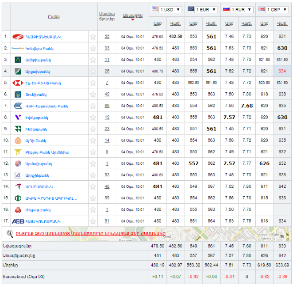Click the ID Bank orange logo icon
This screenshot has height=285, width=293.
[x=18, y=141]
